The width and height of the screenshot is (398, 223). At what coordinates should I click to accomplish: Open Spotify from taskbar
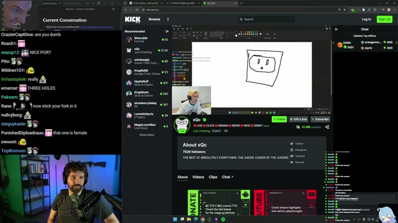click(x=223, y=219)
